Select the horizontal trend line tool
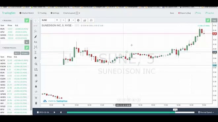The image size is (218, 122). point(36,26)
